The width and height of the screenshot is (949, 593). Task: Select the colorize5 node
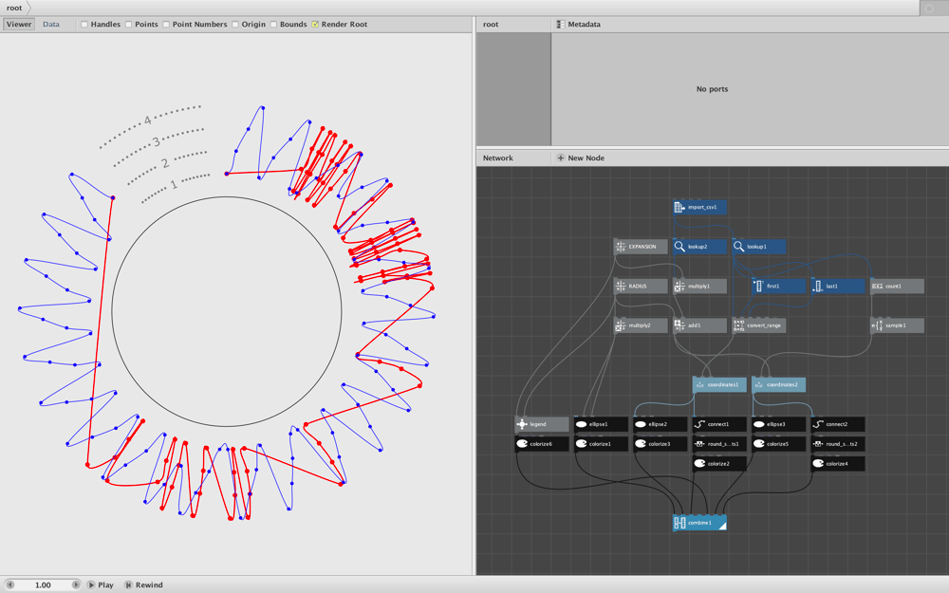tap(778, 444)
